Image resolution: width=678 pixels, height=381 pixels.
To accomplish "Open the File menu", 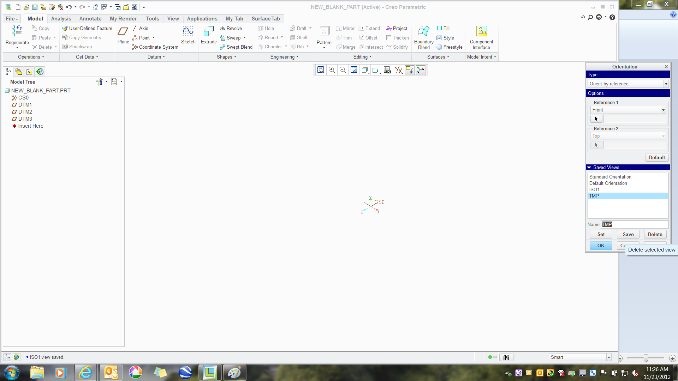I will tap(12, 19).
